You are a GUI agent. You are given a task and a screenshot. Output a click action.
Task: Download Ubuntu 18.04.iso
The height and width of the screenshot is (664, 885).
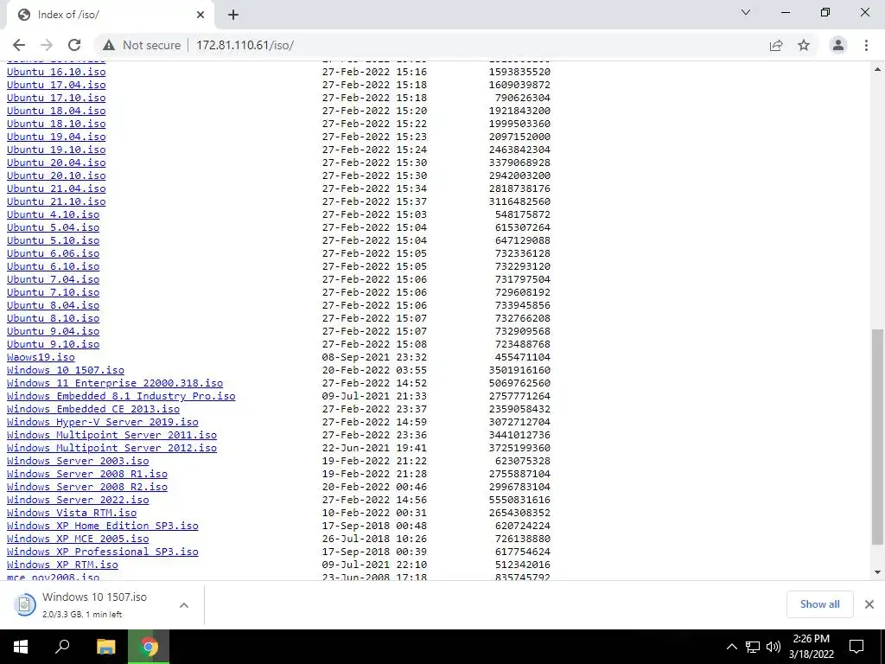56,111
